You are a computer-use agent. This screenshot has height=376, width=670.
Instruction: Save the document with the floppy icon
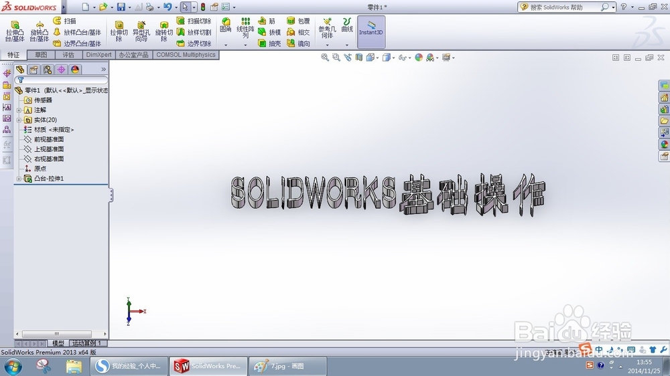[121, 7]
